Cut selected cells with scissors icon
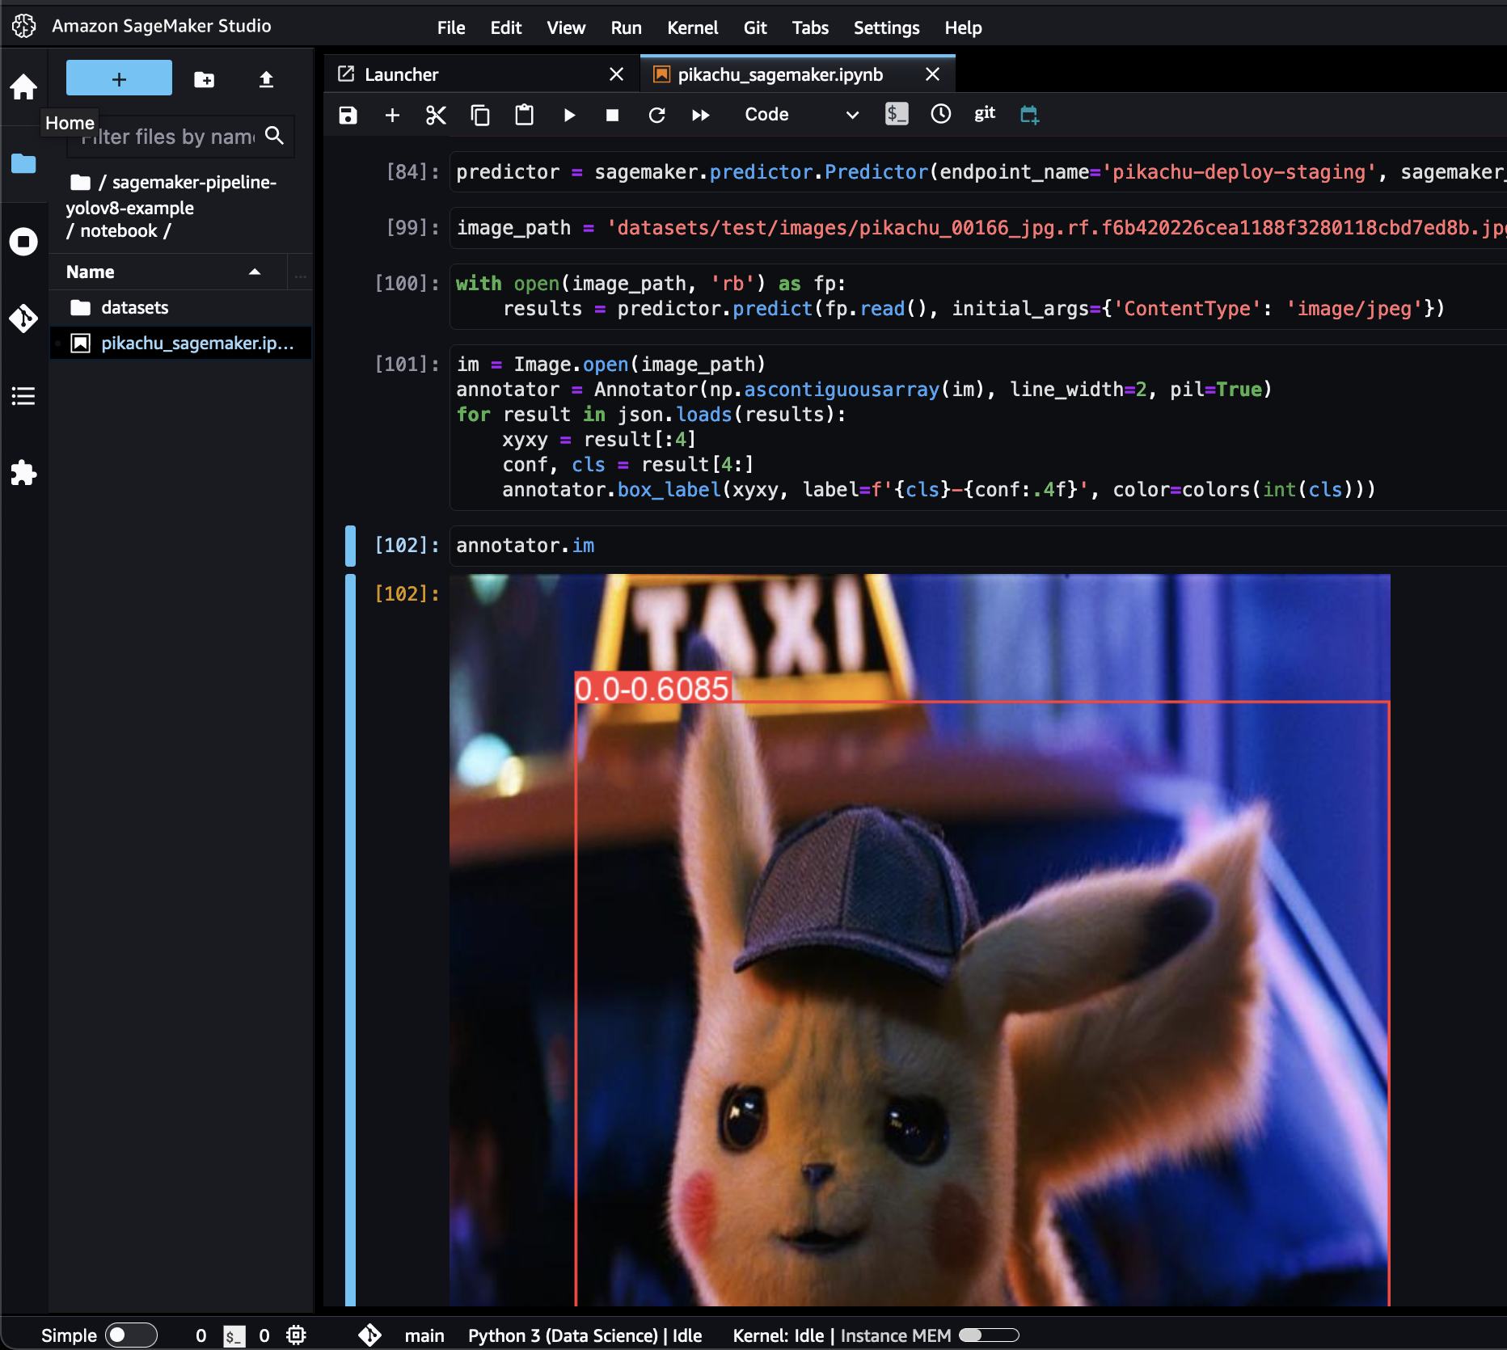Image resolution: width=1507 pixels, height=1350 pixels. [436, 115]
